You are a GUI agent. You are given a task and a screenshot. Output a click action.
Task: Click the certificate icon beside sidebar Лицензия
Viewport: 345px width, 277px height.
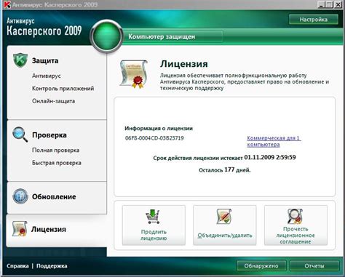tap(20, 228)
